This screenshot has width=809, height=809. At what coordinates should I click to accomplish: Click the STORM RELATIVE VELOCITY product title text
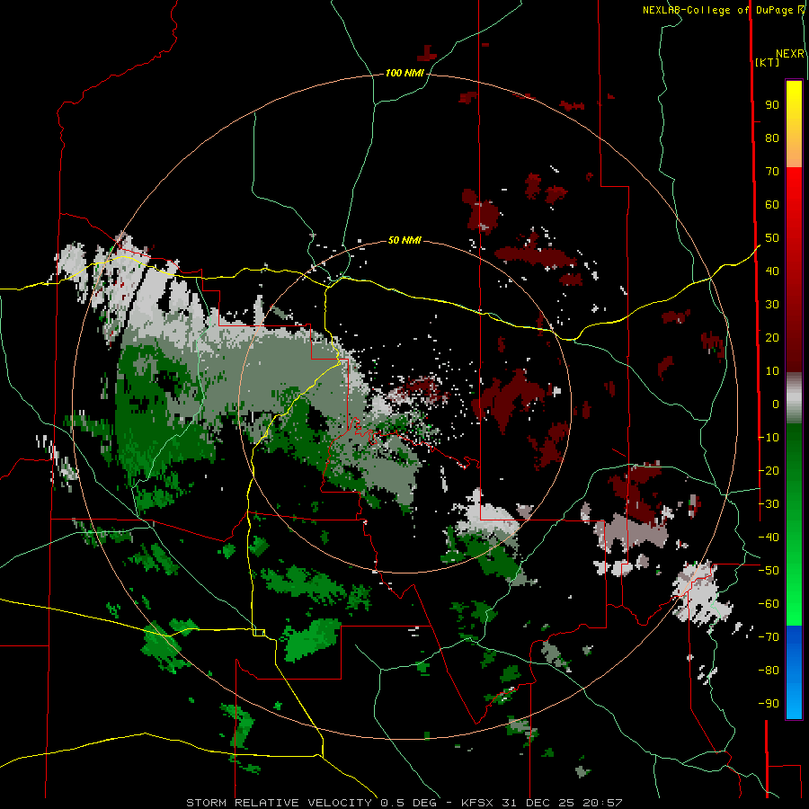pyautogui.click(x=279, y=803)
